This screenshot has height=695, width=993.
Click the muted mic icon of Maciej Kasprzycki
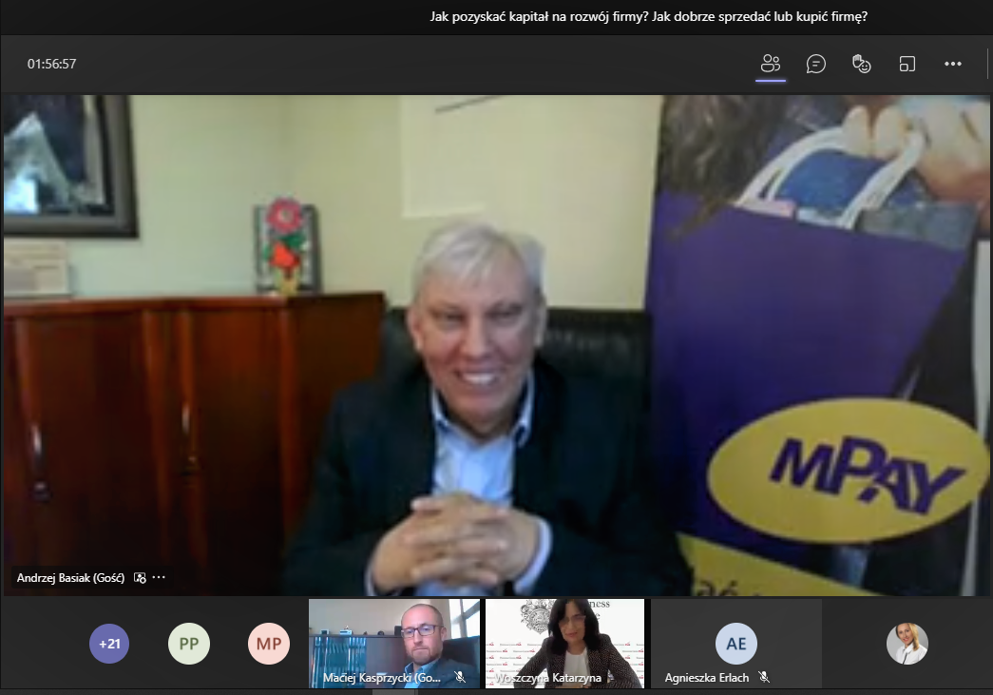[x=460, y=678]
